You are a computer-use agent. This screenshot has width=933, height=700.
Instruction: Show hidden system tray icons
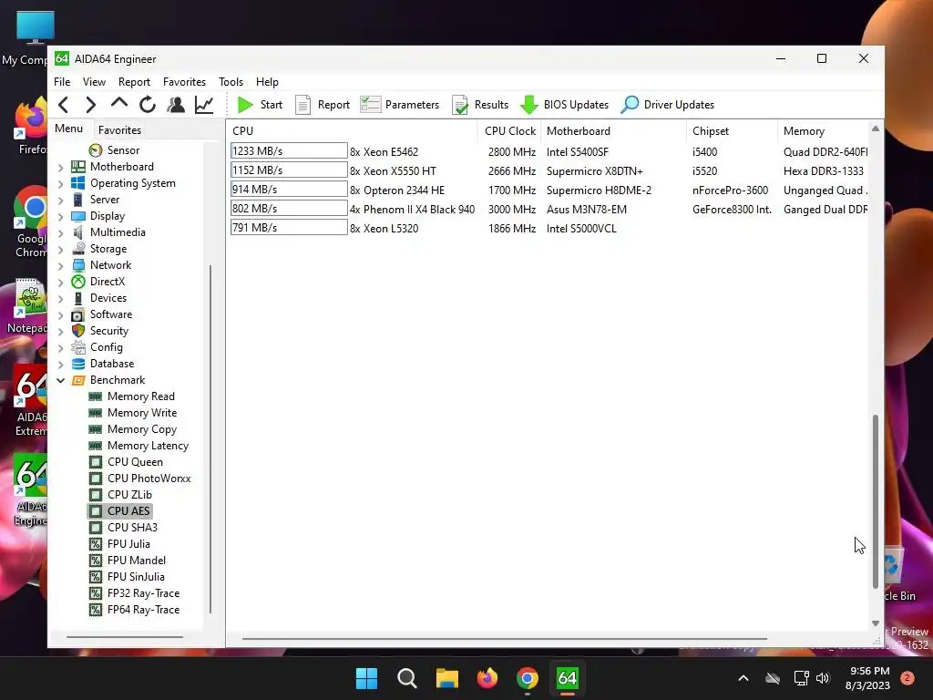pyautogui.click(x=743, y=678)
